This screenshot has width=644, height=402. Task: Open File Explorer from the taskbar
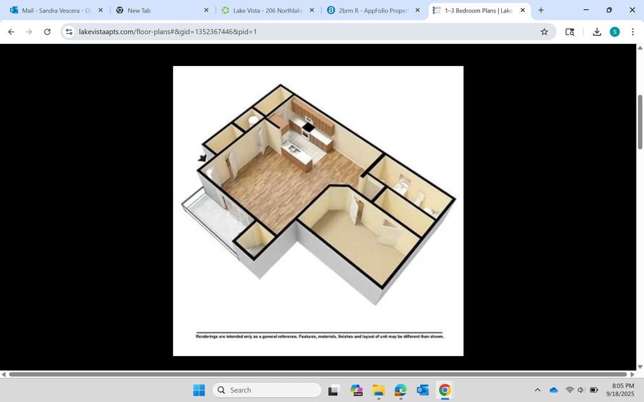pos(378,390)
